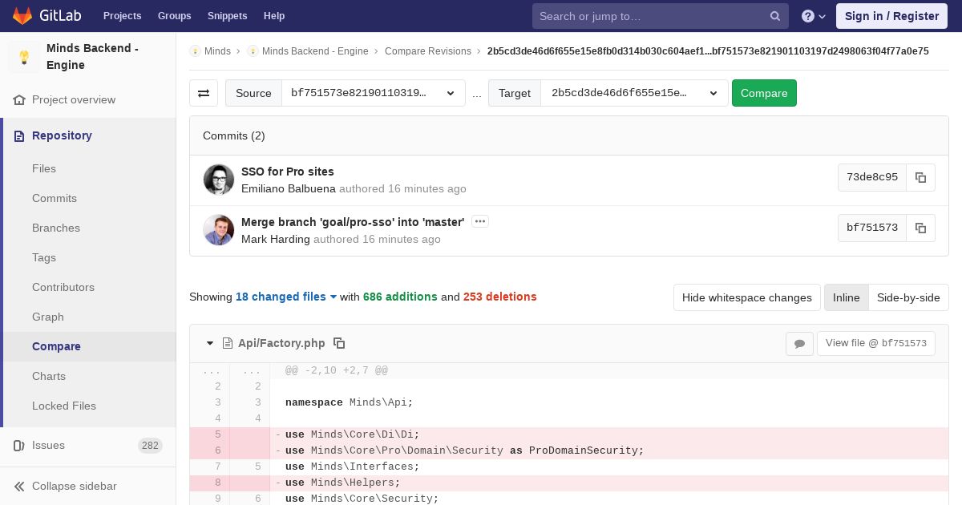Image resolution: width=962 pixels, height=505 pixels.
Task: Swap source and target revisions icon
Action: (x=204, y=93)
